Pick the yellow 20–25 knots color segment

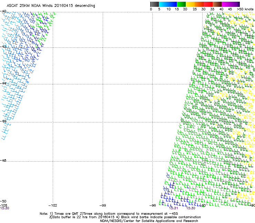(x=190, y=4)
